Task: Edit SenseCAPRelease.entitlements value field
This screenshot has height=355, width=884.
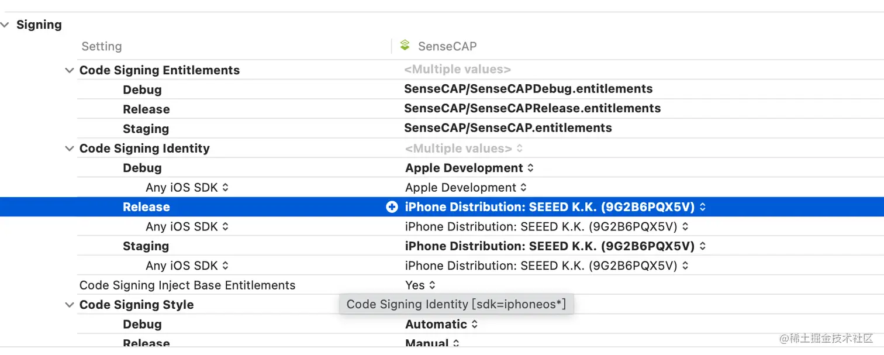Action: pyautogui.click(x=532, y=109)
